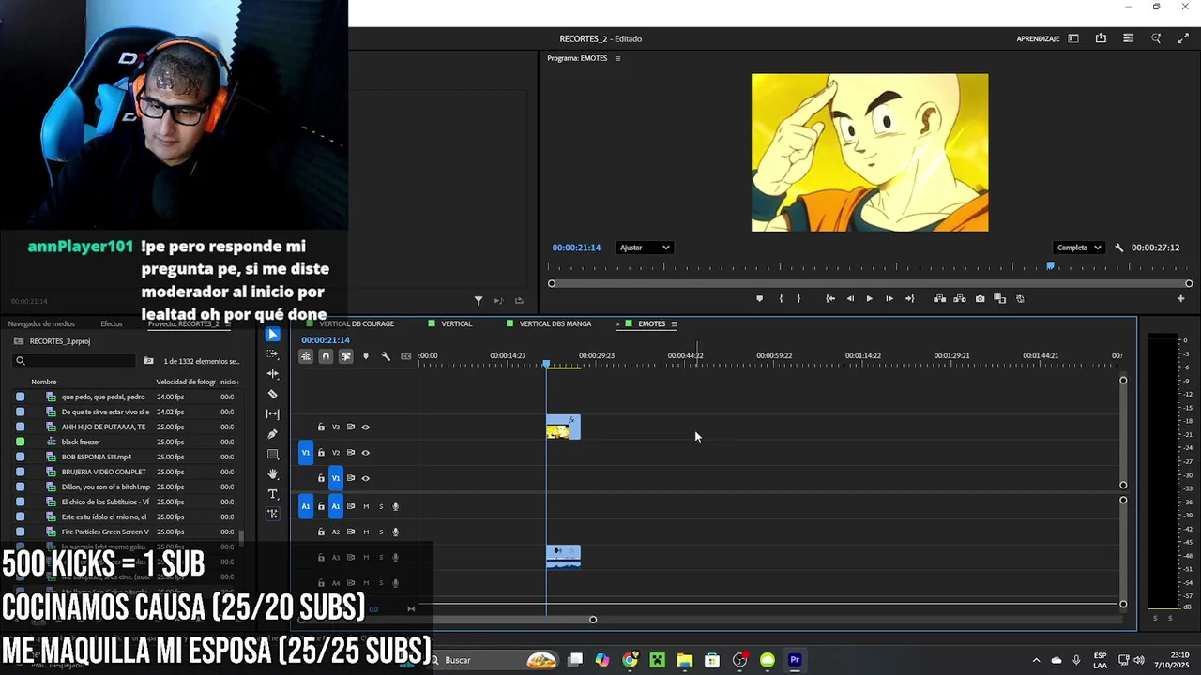Sort by Nombre column header

tap(43, 382)
